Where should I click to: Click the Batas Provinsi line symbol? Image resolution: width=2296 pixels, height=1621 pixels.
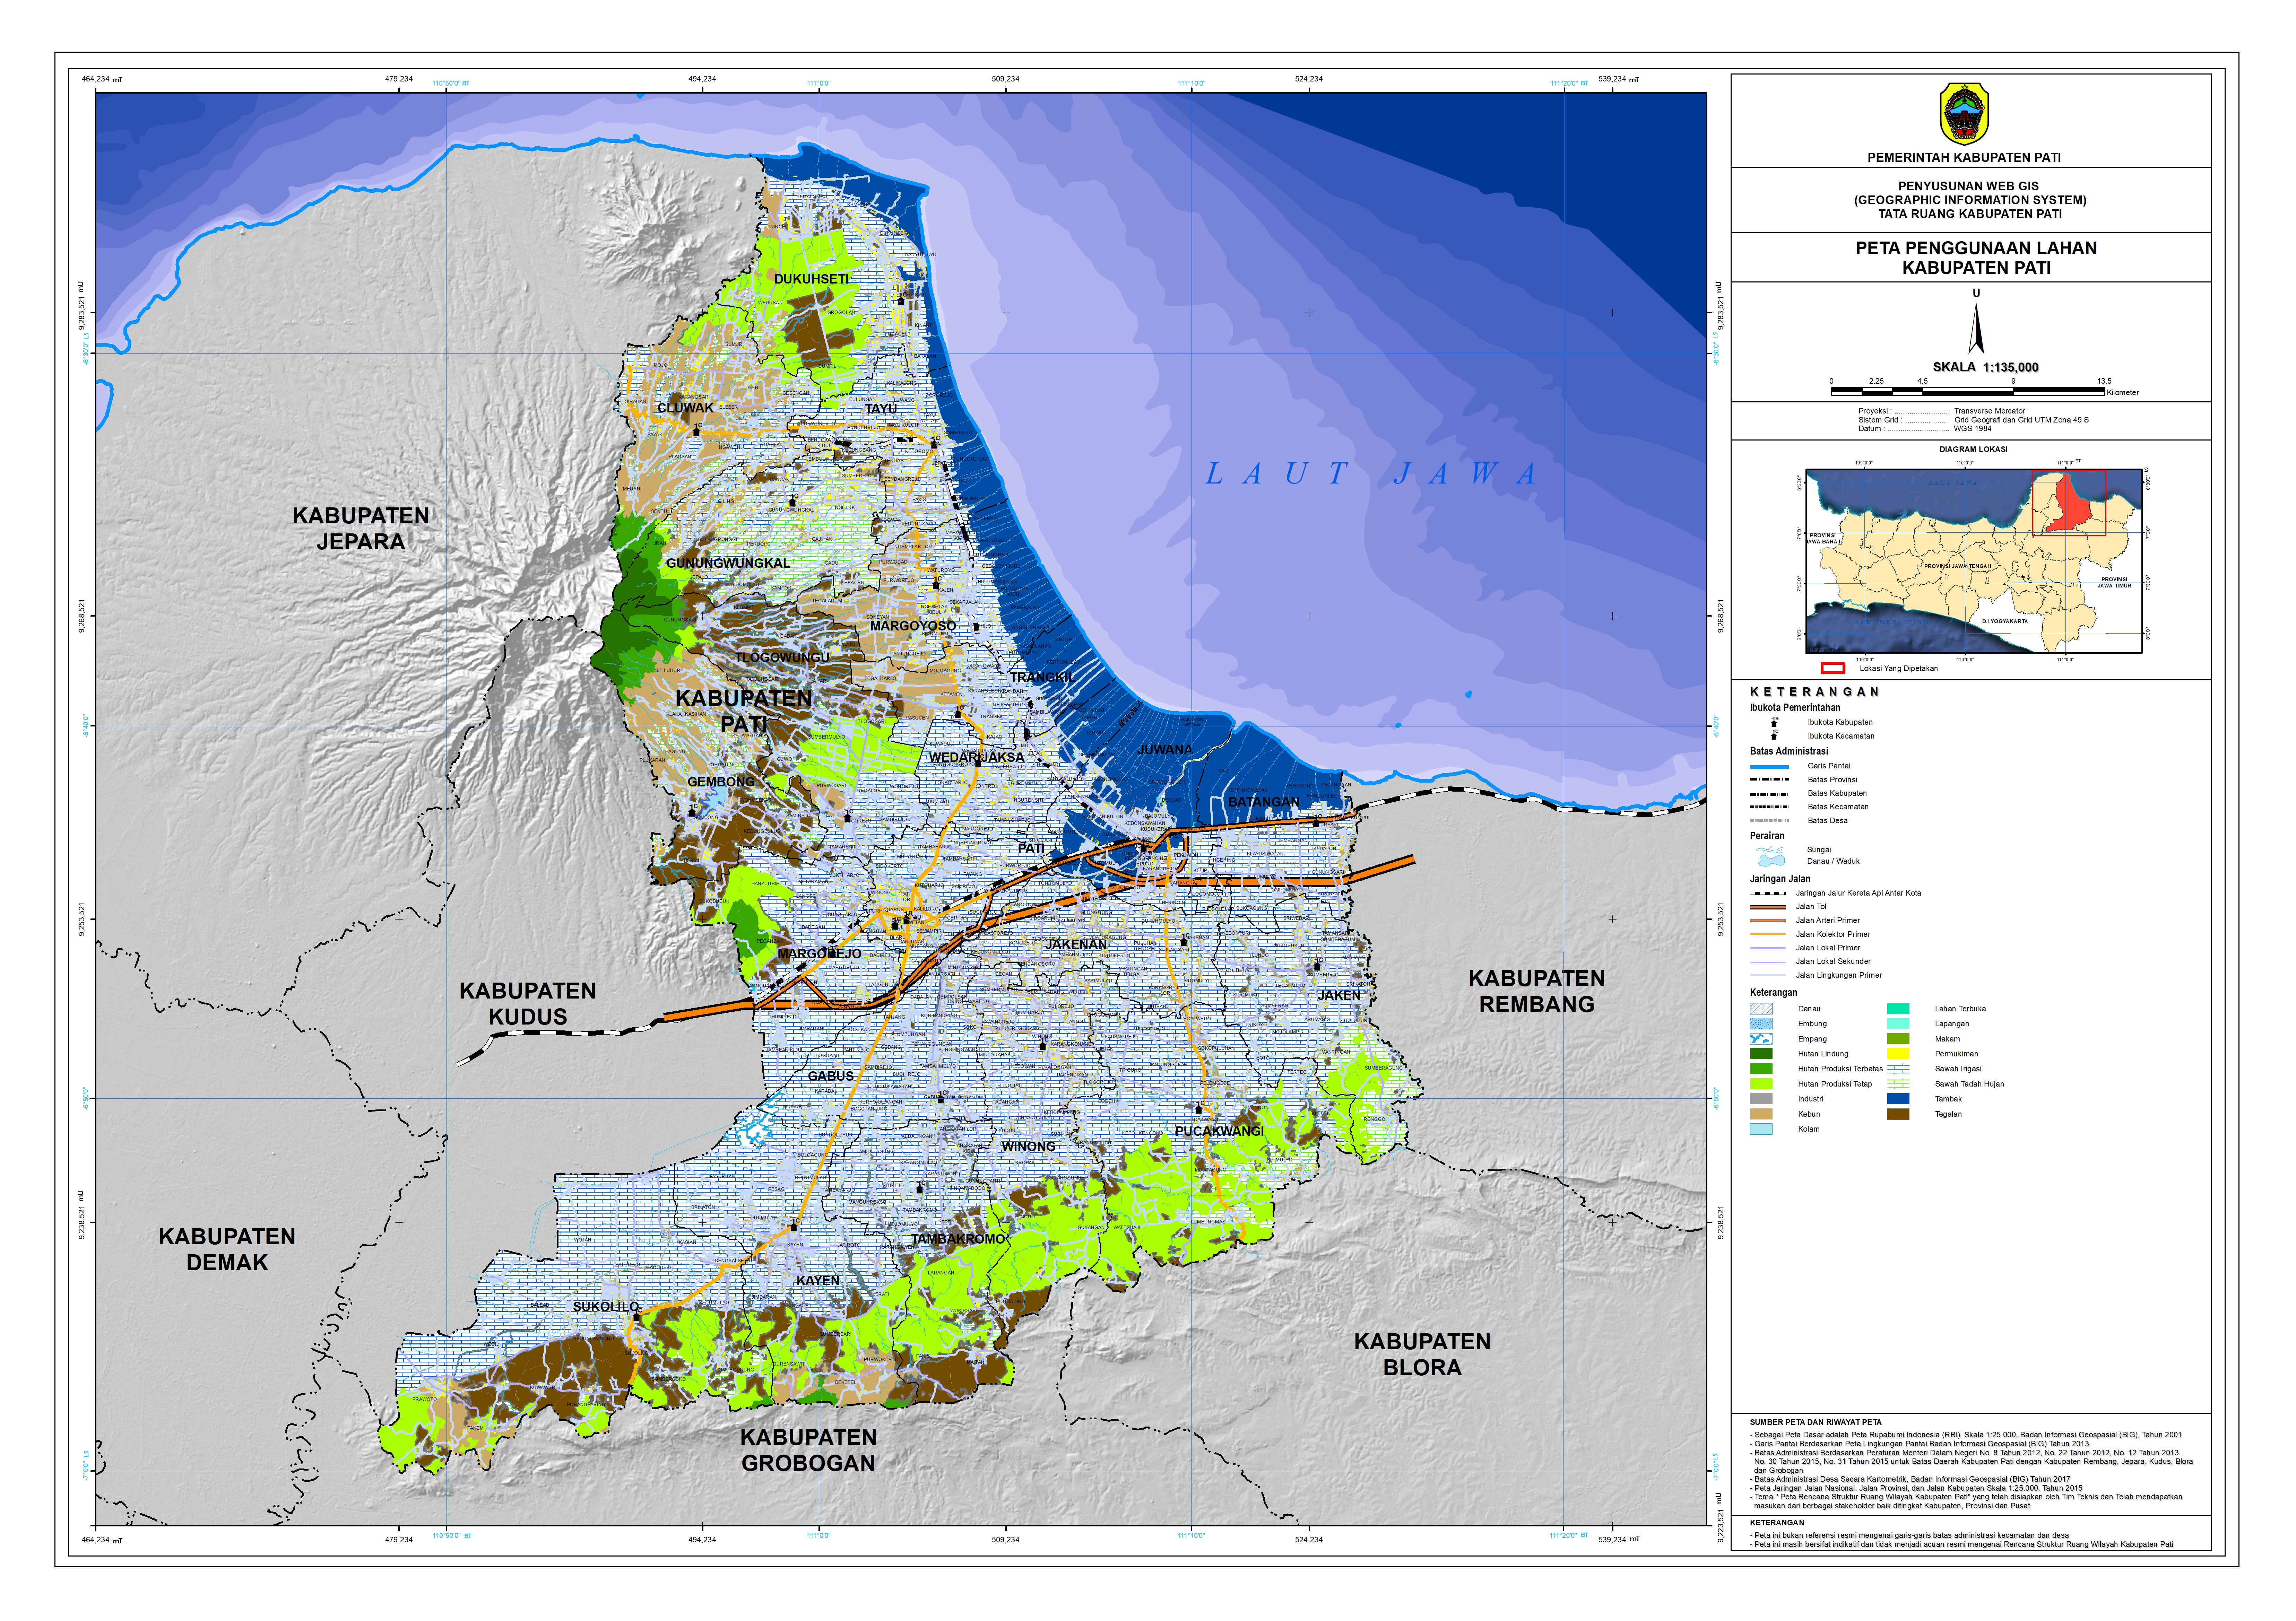(x=1769, y=780)
